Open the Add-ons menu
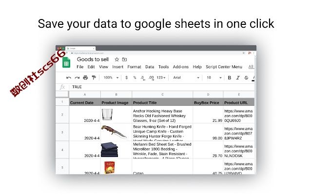This screenshot has height=195, width=312. [x=181, y=67]
